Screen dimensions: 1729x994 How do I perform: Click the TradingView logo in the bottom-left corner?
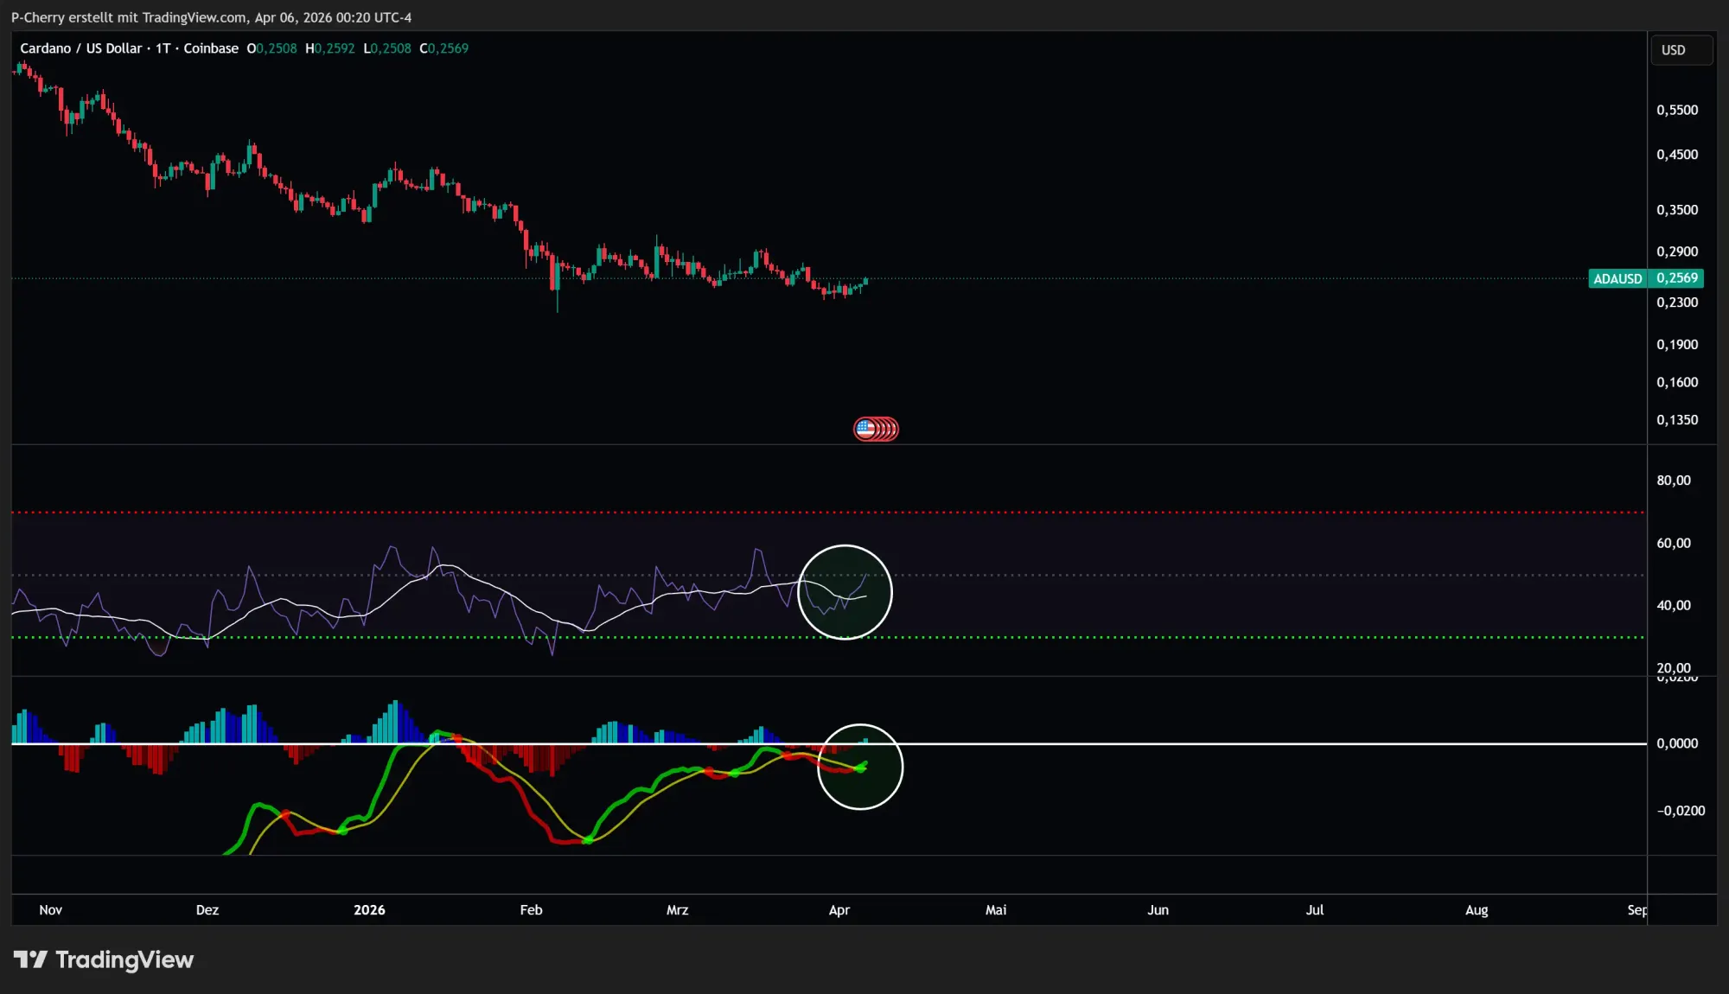coord(104,959)
